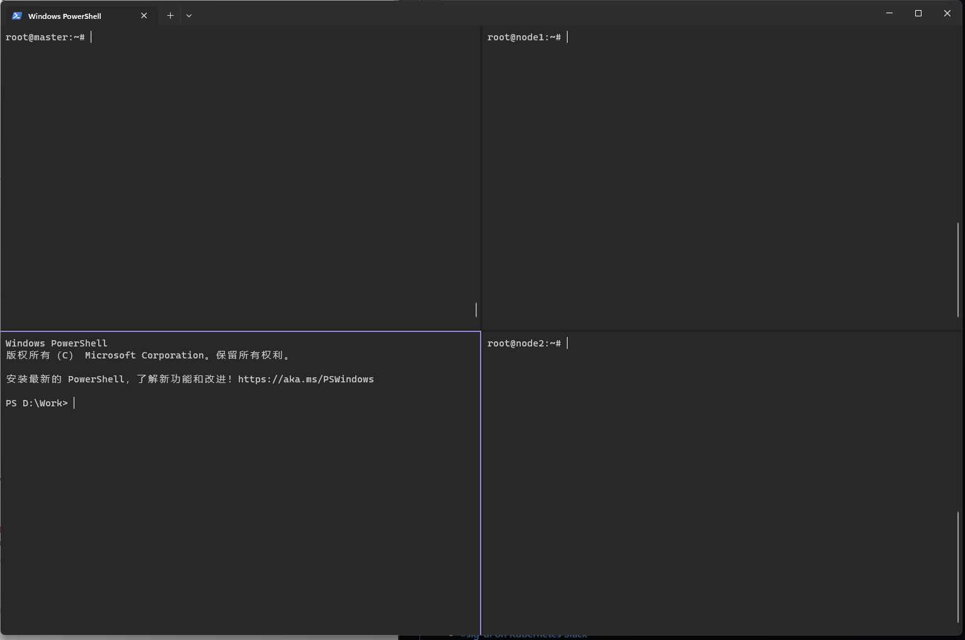
Task: Focus the root@node1 terminal pane prompt
Action: coord(524,38)
